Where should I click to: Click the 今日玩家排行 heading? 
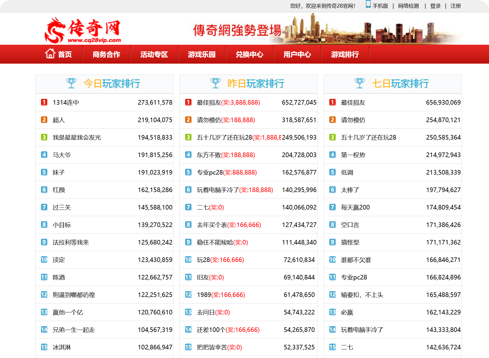click(112, 83)
